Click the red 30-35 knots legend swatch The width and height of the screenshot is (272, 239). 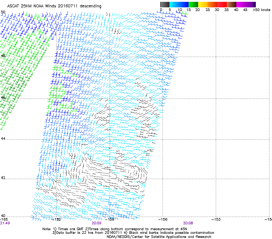pos(222,4)
